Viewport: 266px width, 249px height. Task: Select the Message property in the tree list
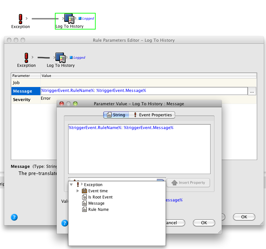(96, 203)
